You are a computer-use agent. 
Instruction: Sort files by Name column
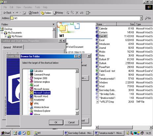(106, 24)
